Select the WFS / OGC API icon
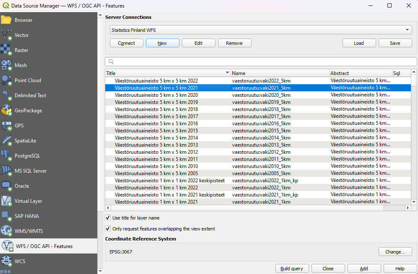Screen dimensions: 418x274 8,246
